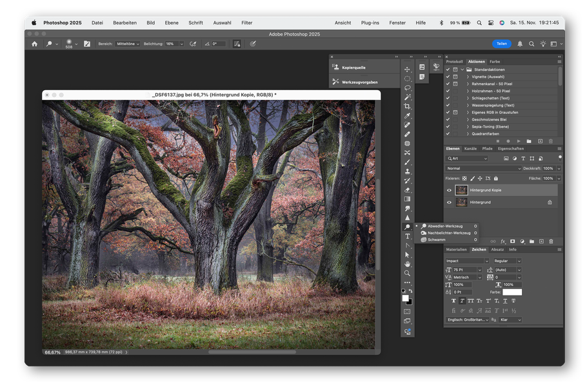Open the Filter menu
587x387 pixels.
click(246, 23)
